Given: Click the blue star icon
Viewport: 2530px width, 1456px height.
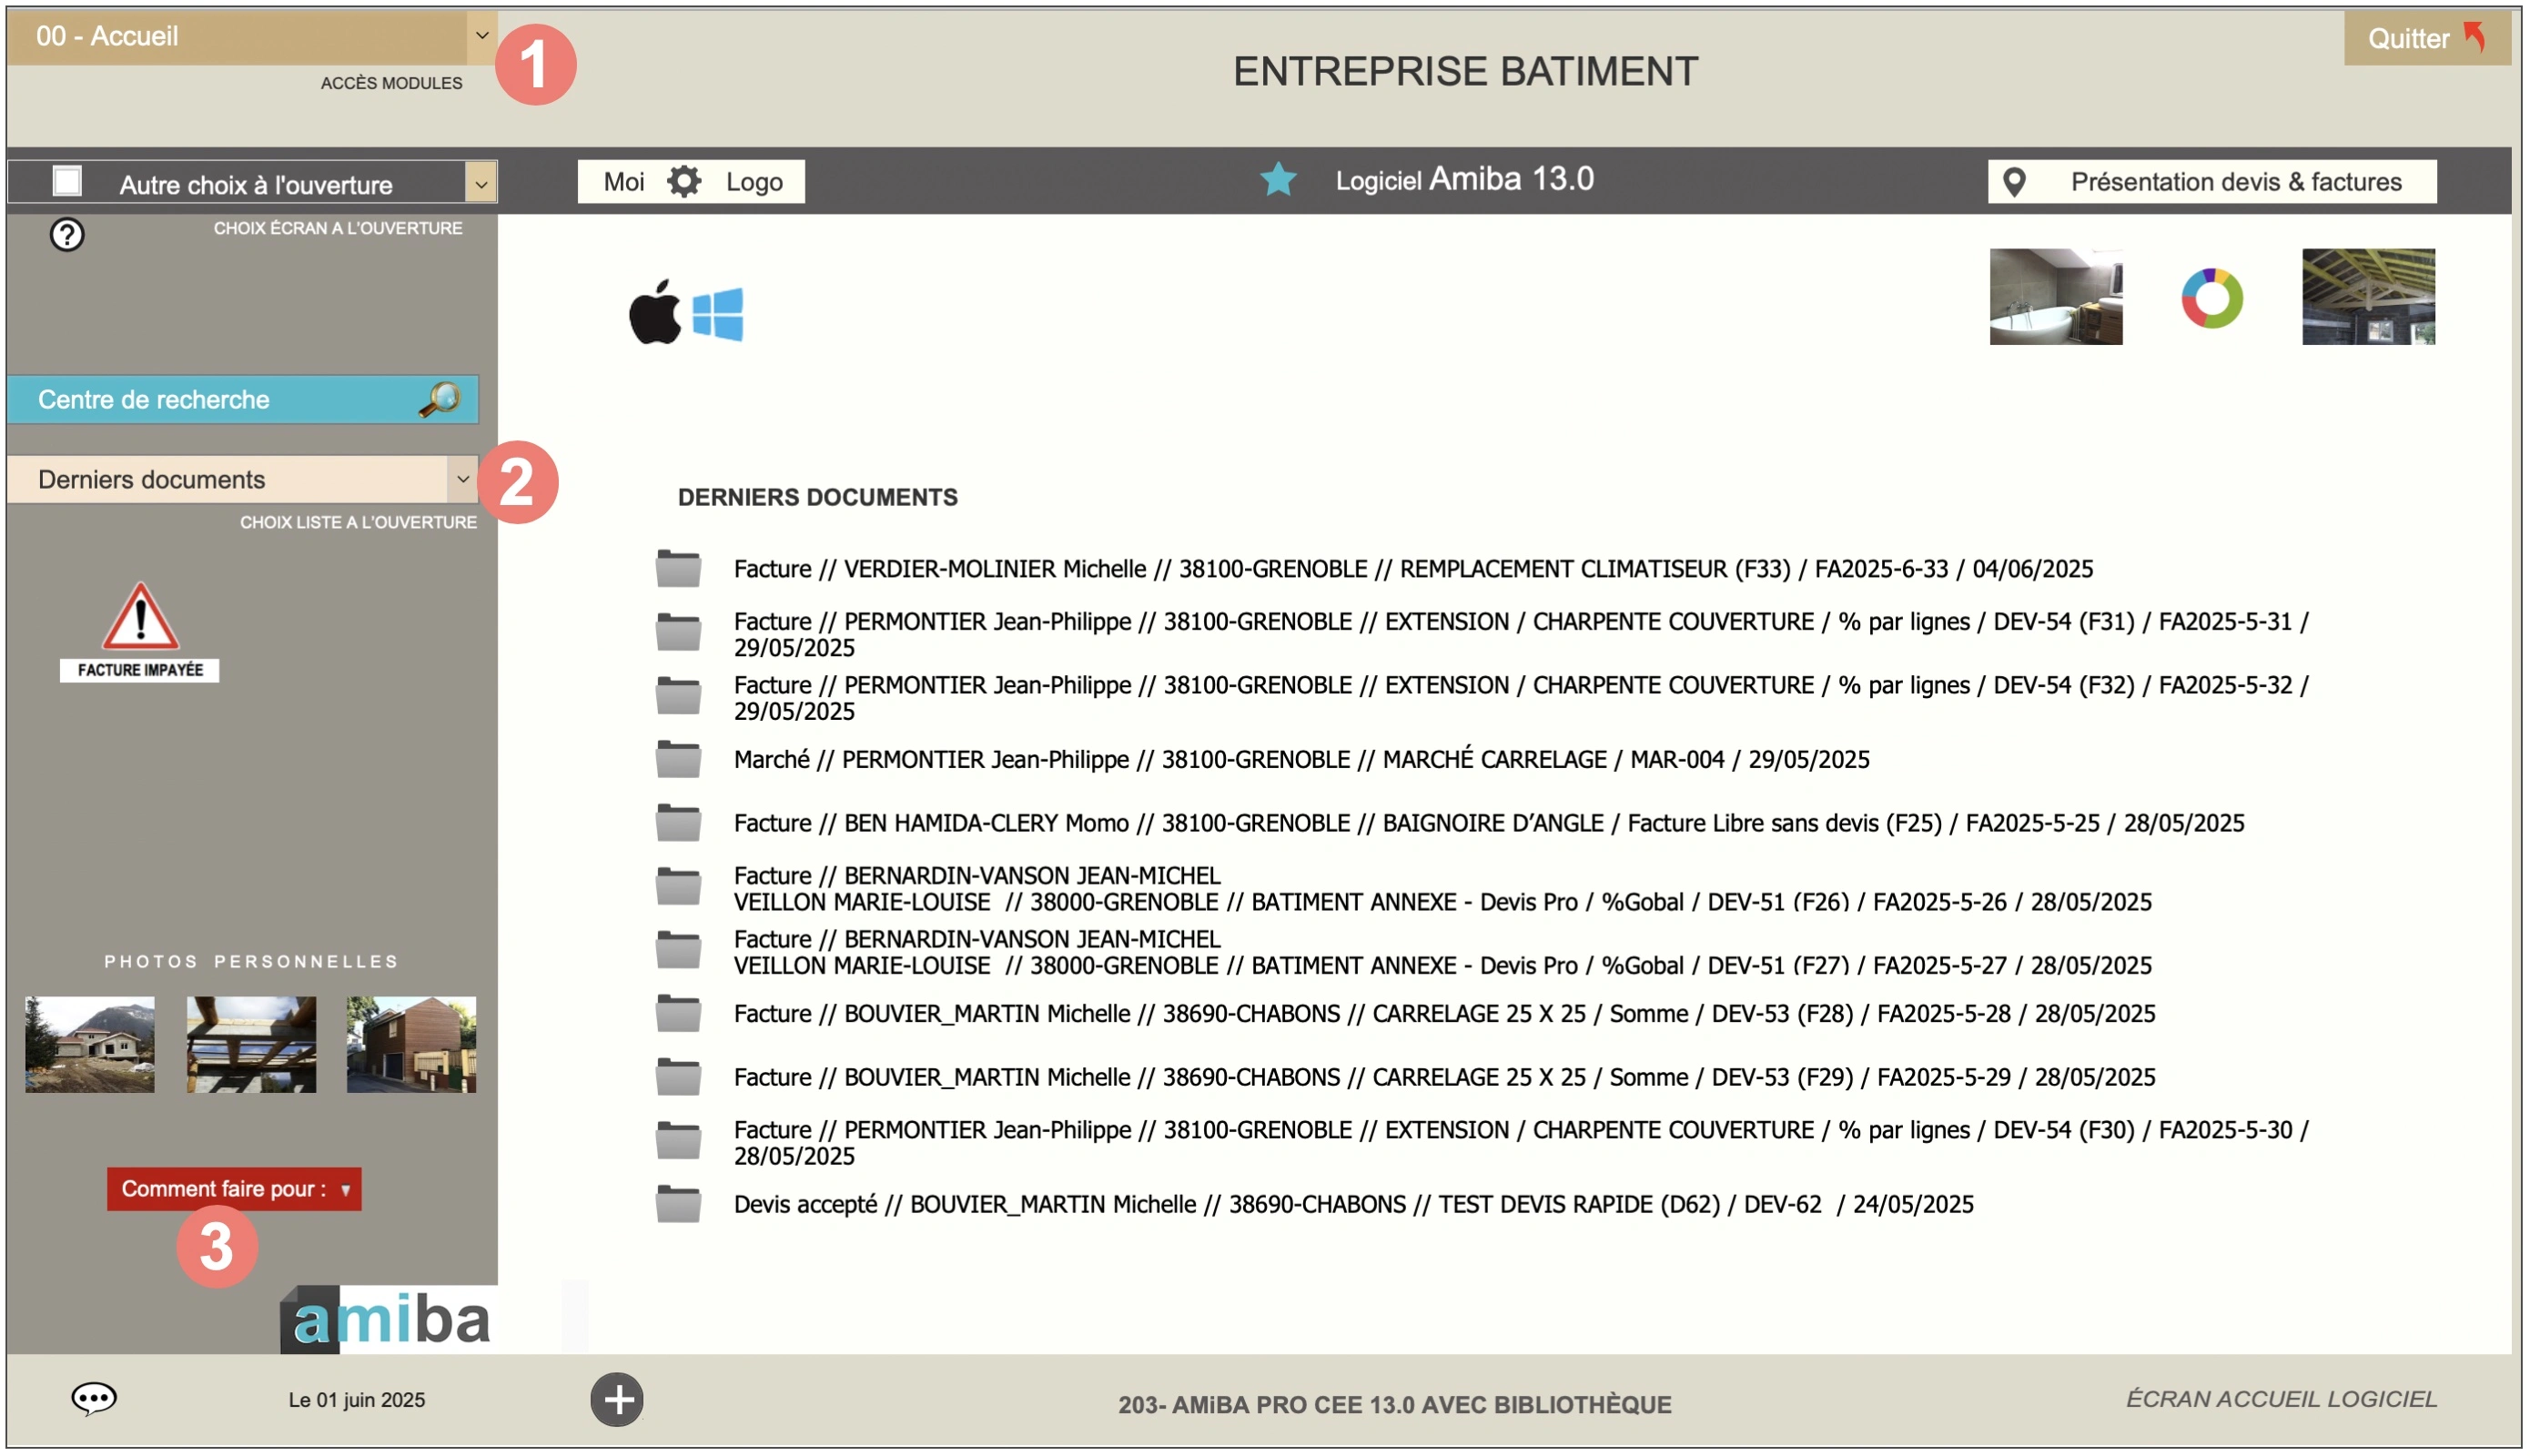Looking at the screenshot, I should click(x=1278, y=180).
